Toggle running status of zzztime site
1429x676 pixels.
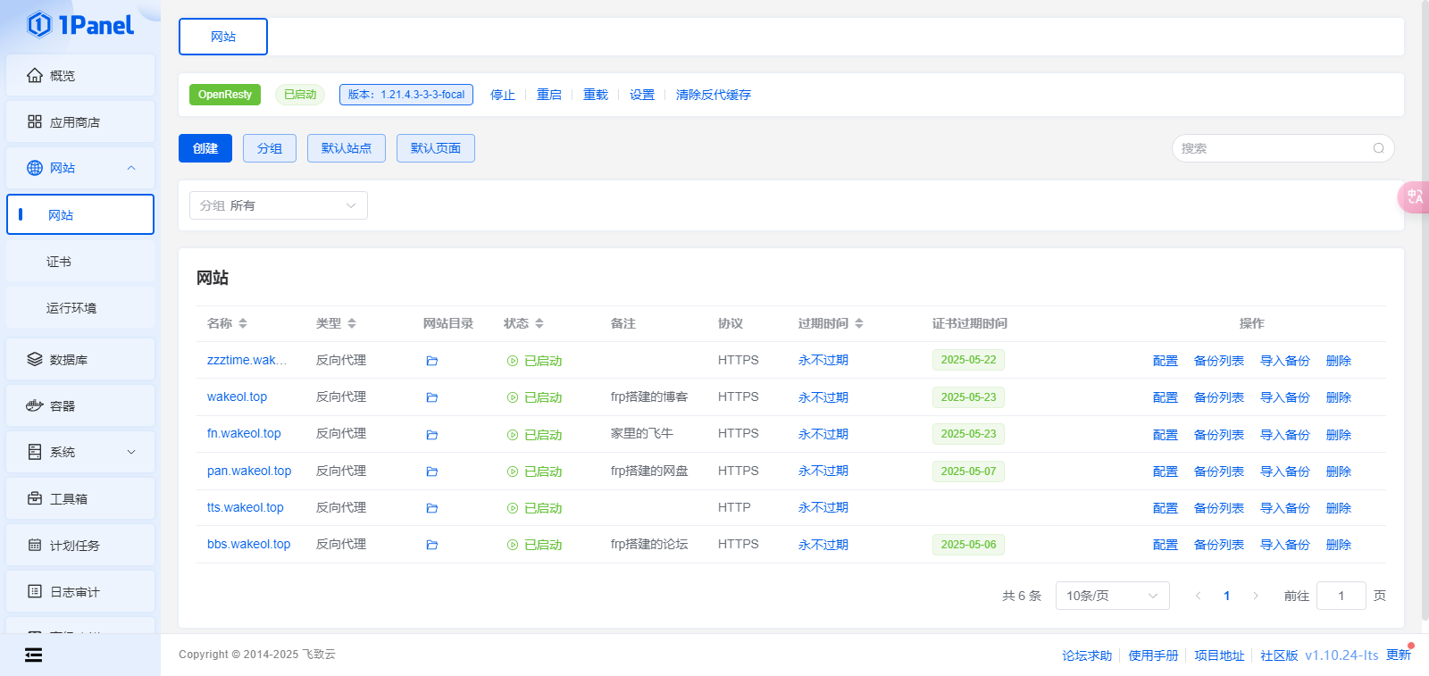[534, 361]
